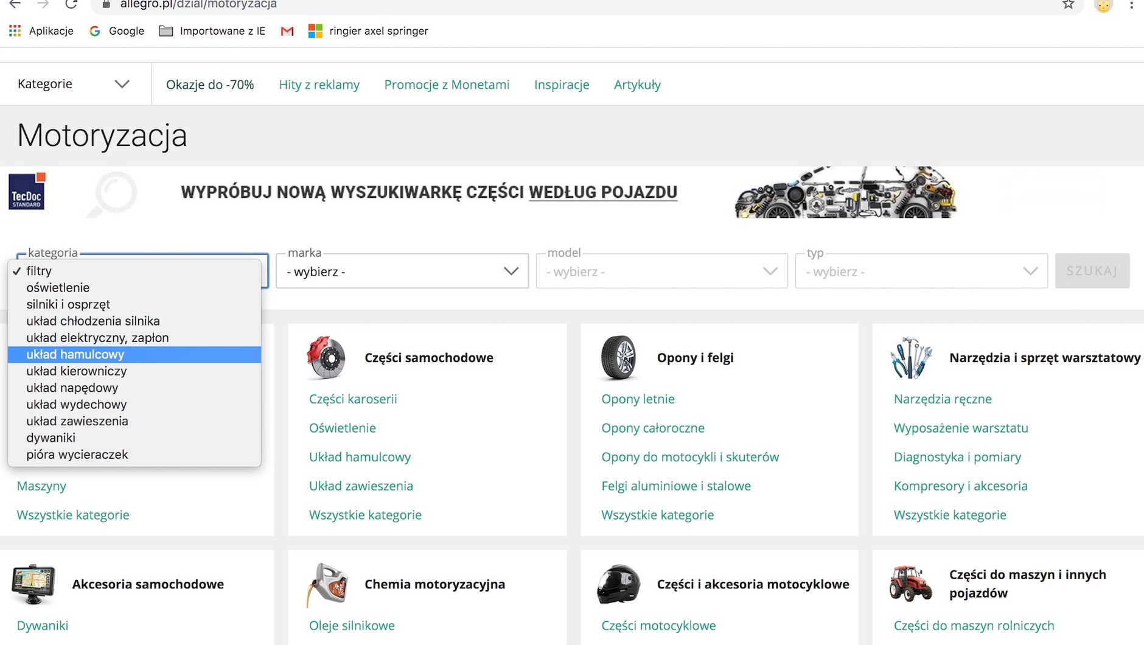The width and height of the screenshot is (1144, 645).
Task: Click the WEDŁUG POJAZDU banner link
Action: pos(602,192)
